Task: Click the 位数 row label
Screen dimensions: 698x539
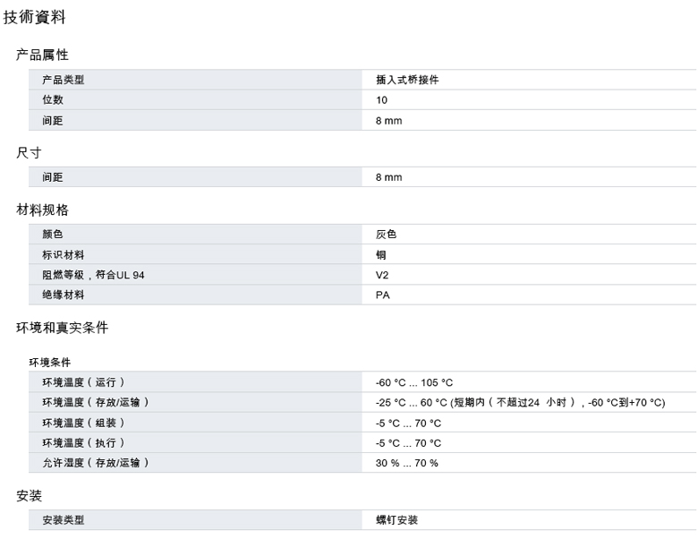Action: point(53,100)
